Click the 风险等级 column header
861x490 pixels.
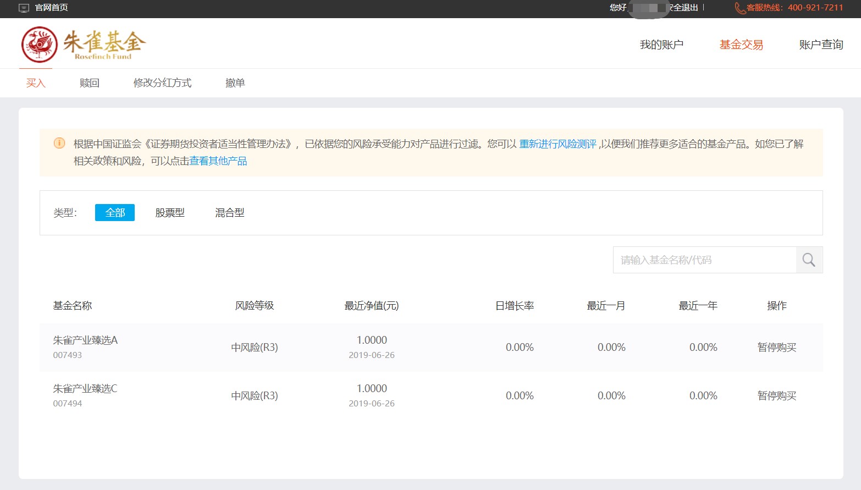click(255, 306)
